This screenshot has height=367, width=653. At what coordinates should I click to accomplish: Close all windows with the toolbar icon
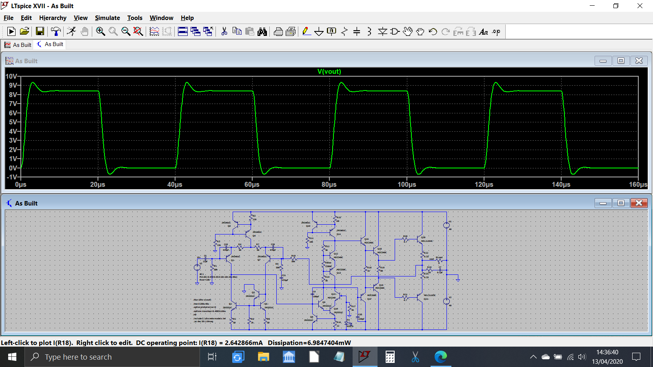click(x=208, y=31)
